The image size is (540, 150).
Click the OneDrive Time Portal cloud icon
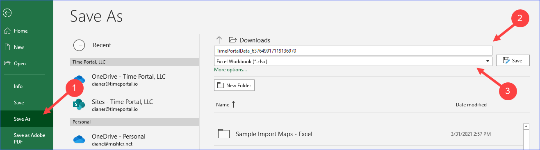[79, 79]
